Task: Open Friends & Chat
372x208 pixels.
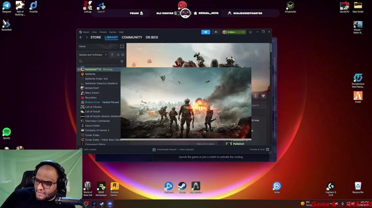Action: pos(259,149)
